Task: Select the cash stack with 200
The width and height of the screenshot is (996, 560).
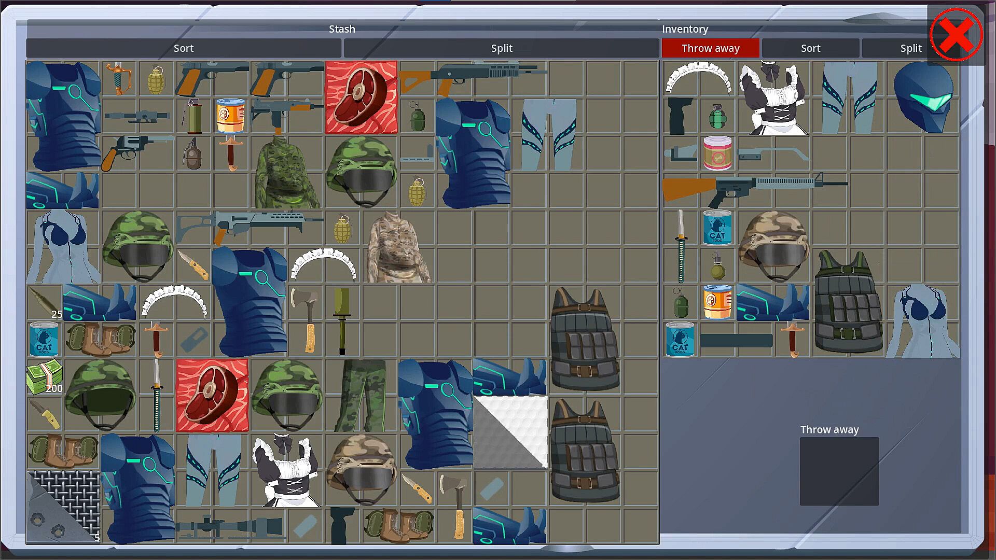Action: click(44, 377)
